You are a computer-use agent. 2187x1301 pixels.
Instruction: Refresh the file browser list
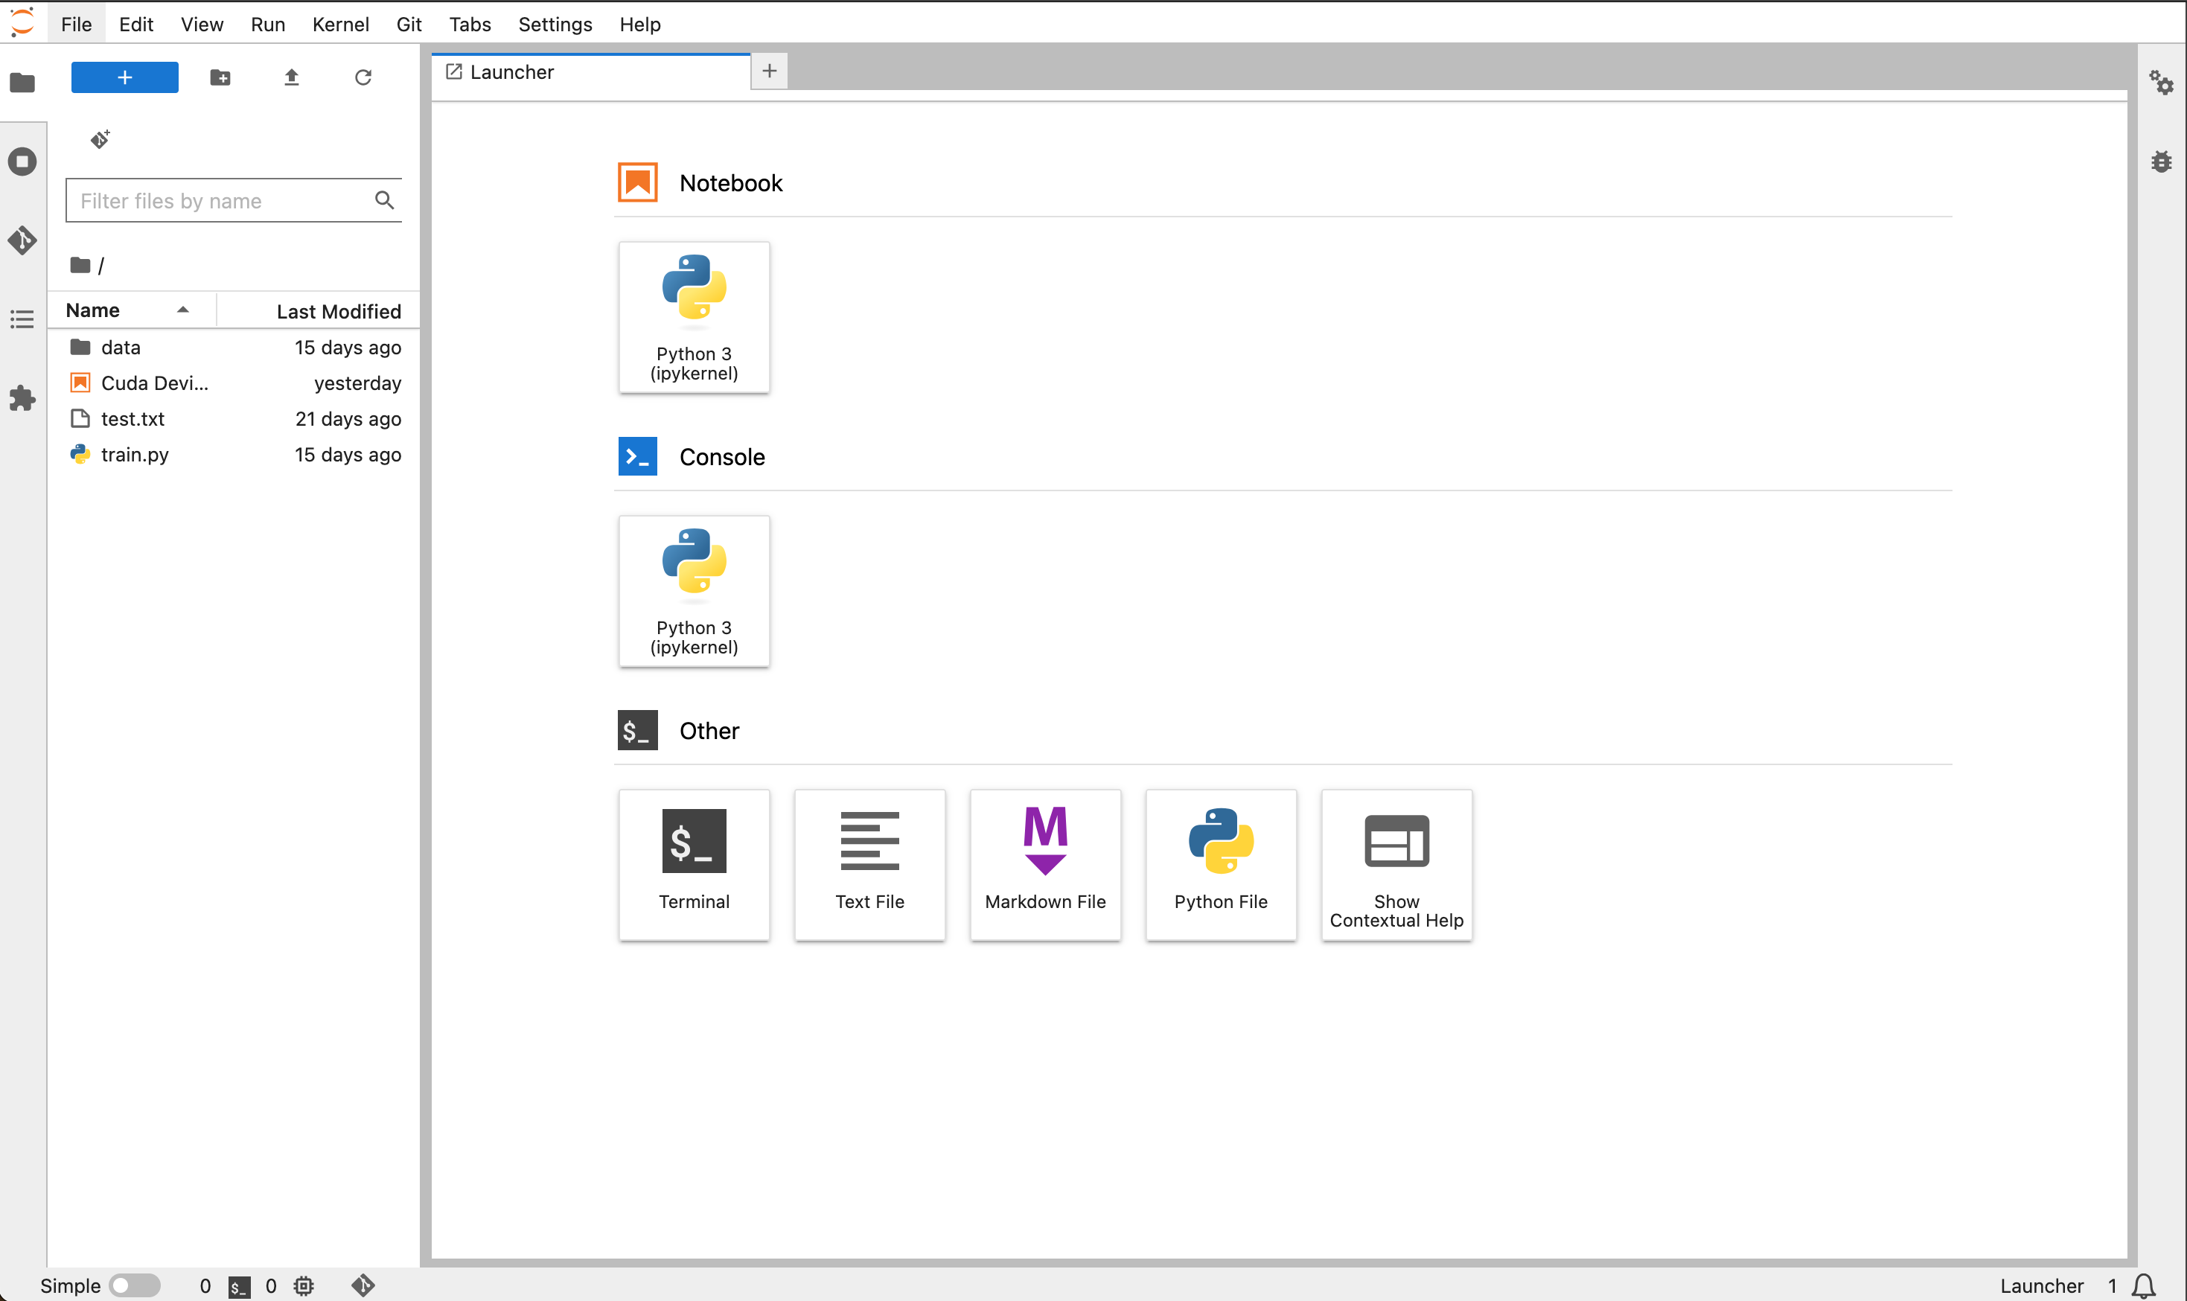point(363,77)
